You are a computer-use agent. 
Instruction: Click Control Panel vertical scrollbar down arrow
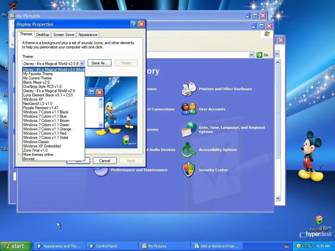pos(278,198)
